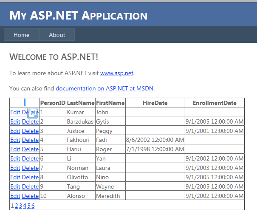Delete the Olivotto Nino record
The height and width of the screenshot is (220, 257).
click(x=30, y=177)
